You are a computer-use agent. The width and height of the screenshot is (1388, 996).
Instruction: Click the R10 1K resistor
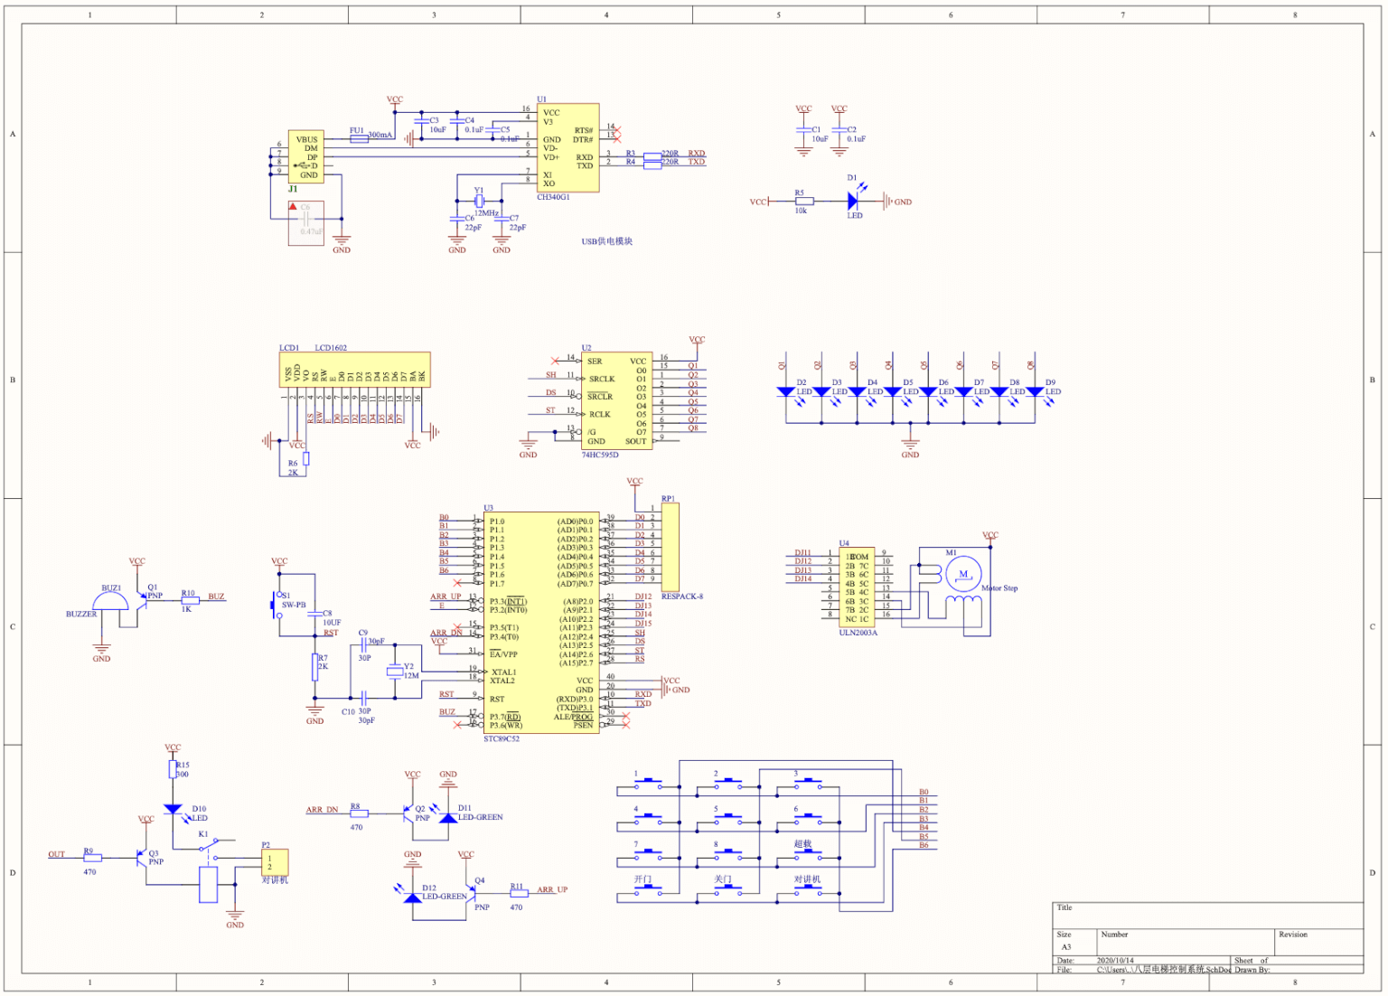(x=190, y=600)
